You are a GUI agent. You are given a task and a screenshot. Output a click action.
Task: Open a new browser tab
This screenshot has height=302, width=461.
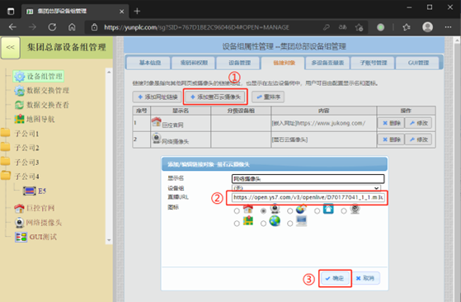tap(137, 12)
